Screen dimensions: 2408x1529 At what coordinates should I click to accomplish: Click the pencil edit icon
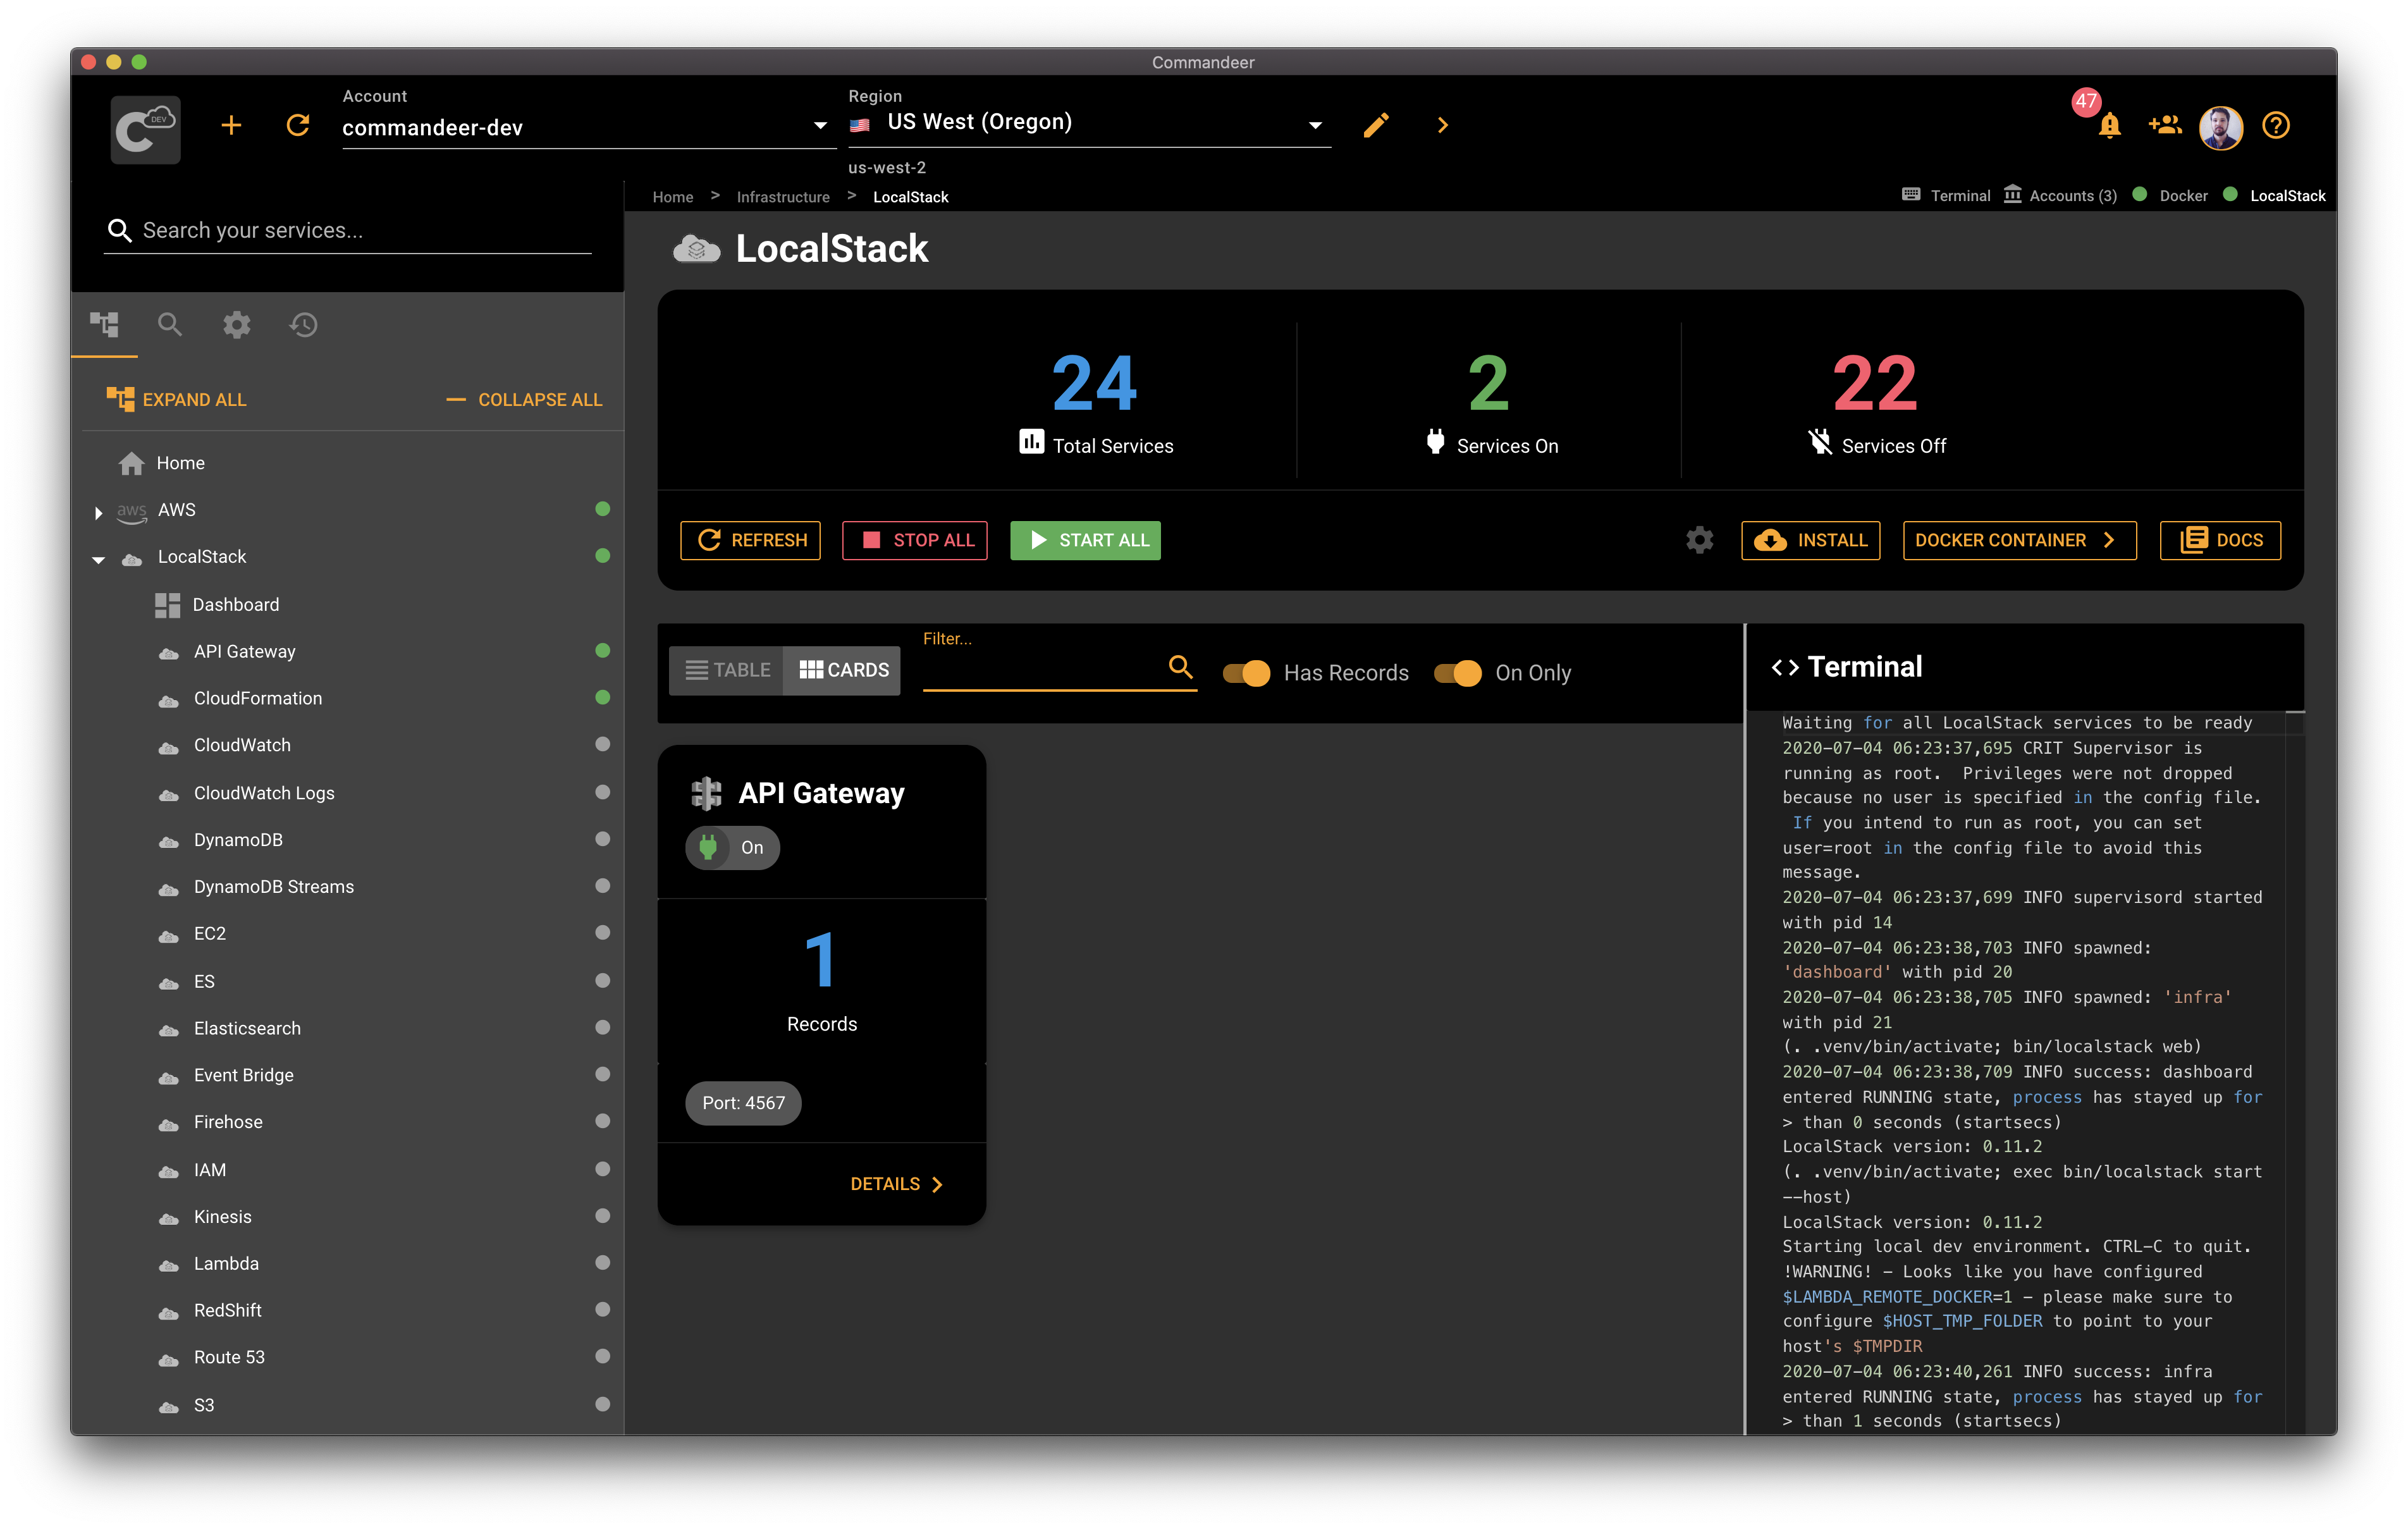click(x=1376, y=125)
